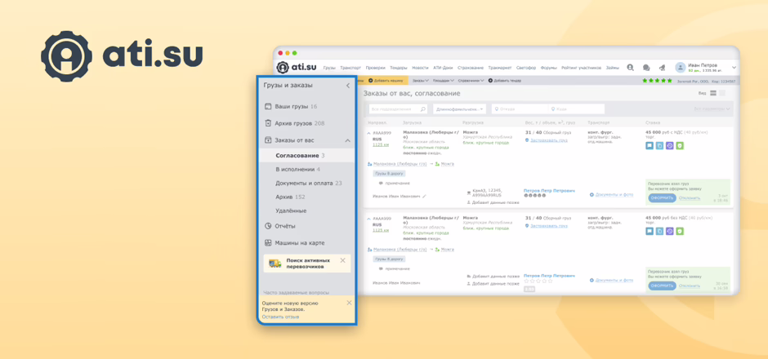The width and height of the screenshot is (768, 359).
Task: Click the Ваши грузы box icon
Action: 268,106
